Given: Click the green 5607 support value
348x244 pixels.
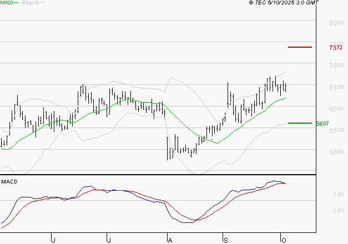Looking at the screenshot, I should pos(322,124).
